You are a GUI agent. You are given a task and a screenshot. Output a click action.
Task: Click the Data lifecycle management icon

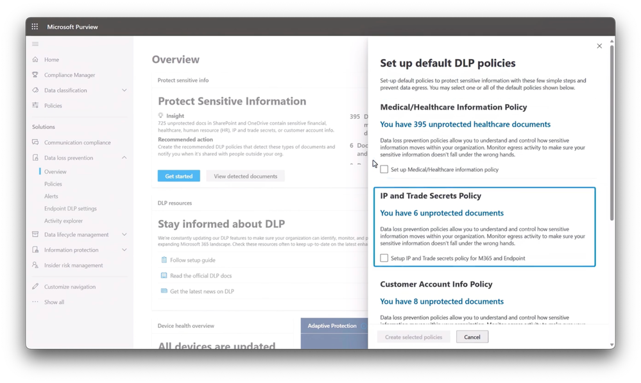(35, 234)
